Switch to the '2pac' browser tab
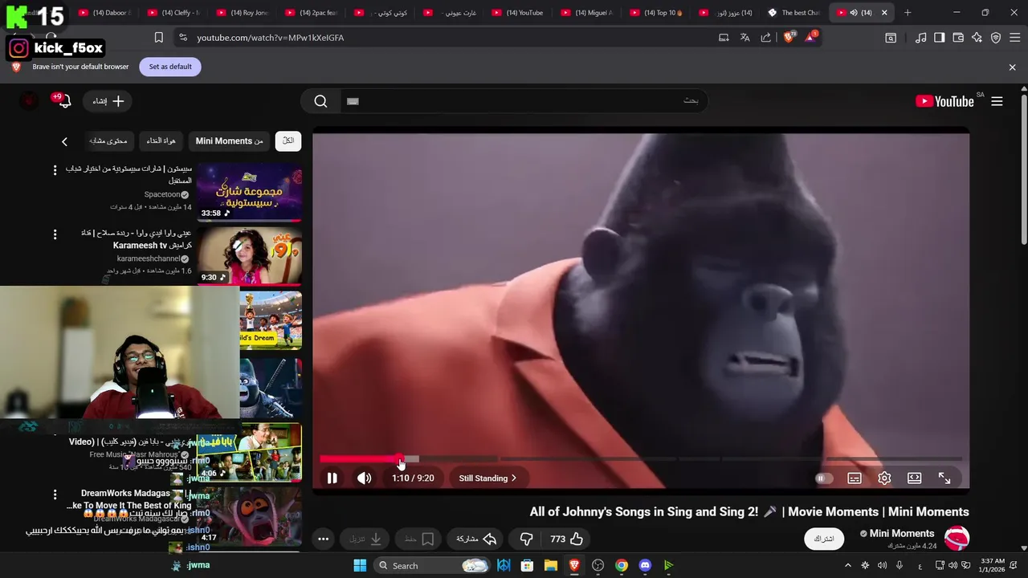This screenshot has width=1028, height=578. pos(312,13)
